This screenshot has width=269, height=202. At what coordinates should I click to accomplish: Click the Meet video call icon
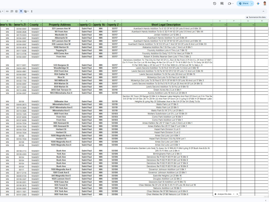pos(229,4)
